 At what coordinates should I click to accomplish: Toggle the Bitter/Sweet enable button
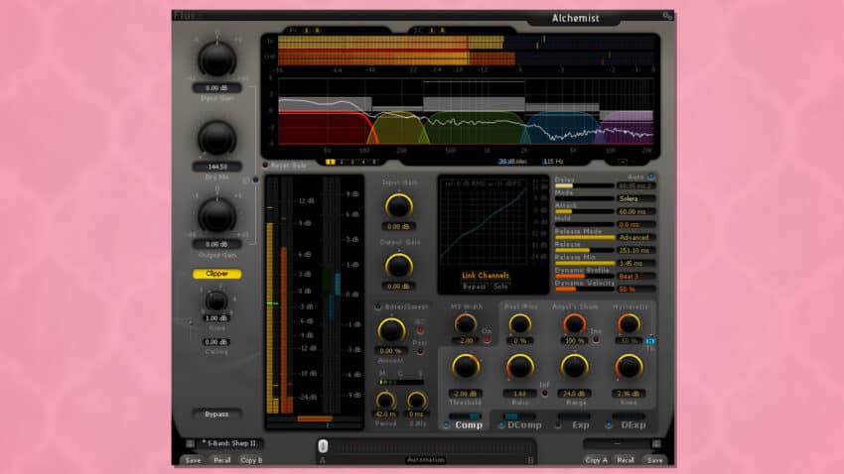(378, 306)
